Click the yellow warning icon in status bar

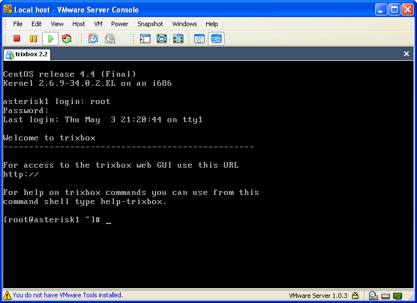point(7,295)
